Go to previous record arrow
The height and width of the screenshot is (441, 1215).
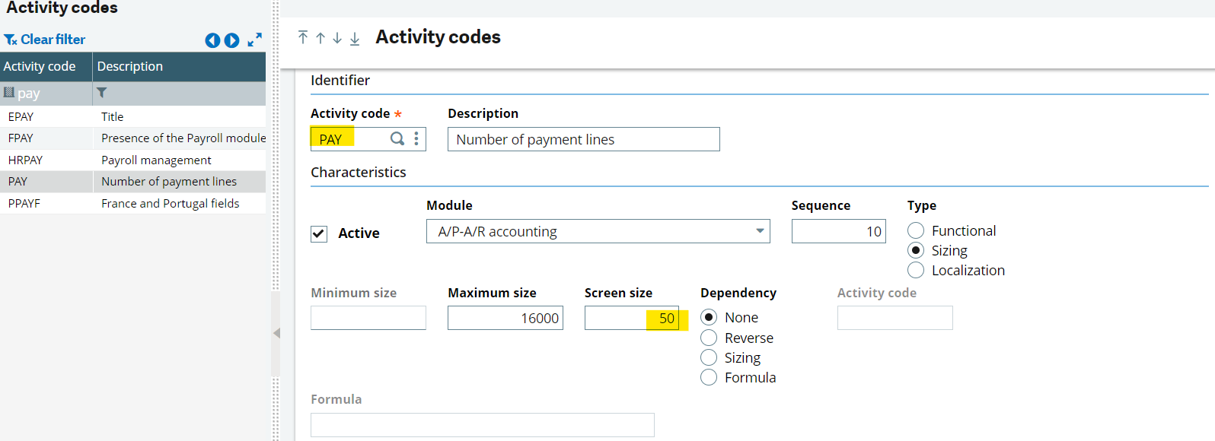[x=320, y=38]
